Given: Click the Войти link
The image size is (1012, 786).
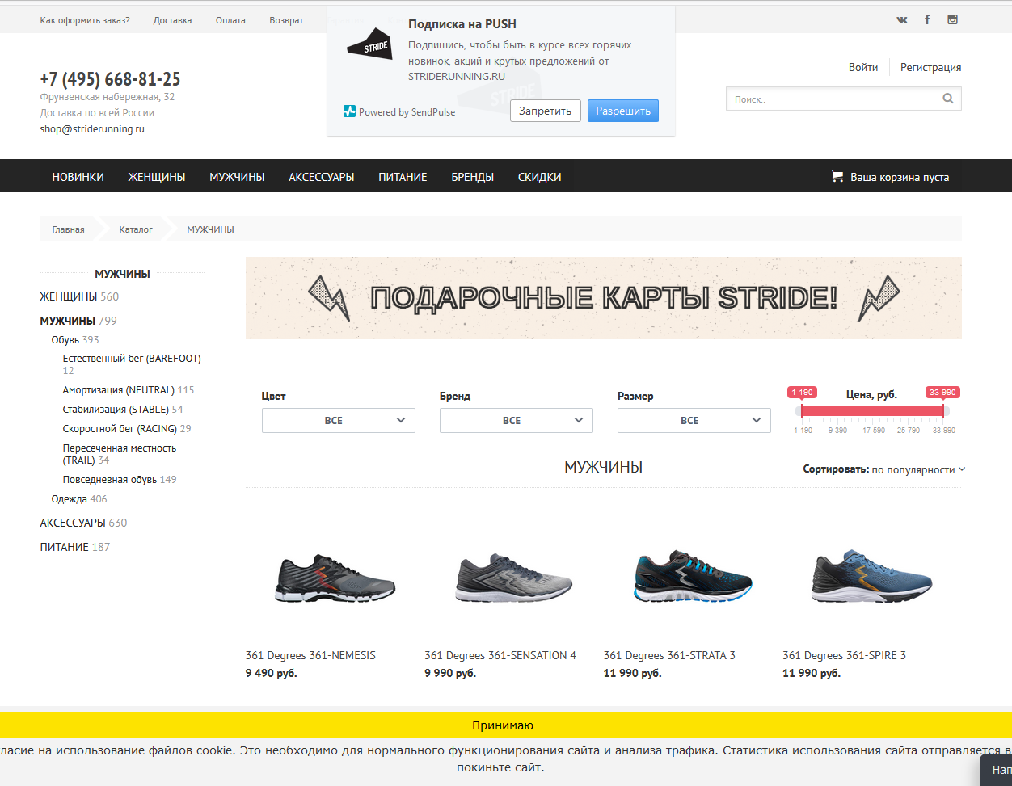Looking at the screenshot, I should pyautogui.click(x=863, y=67).
